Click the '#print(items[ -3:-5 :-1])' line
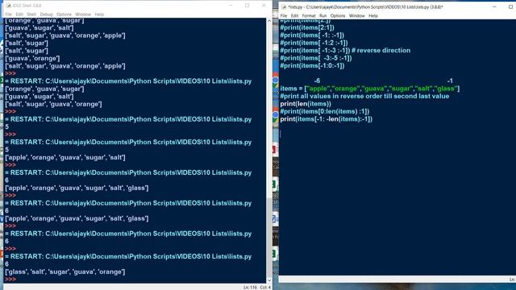Viewport: 516px width, 290px height. click(x=316, y=58)
